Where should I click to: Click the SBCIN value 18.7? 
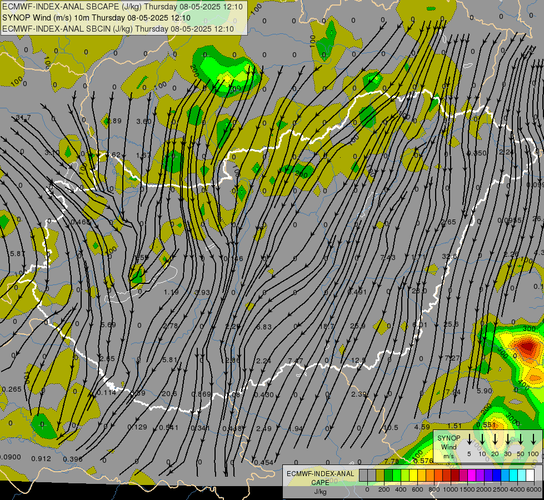click(327, 326)
